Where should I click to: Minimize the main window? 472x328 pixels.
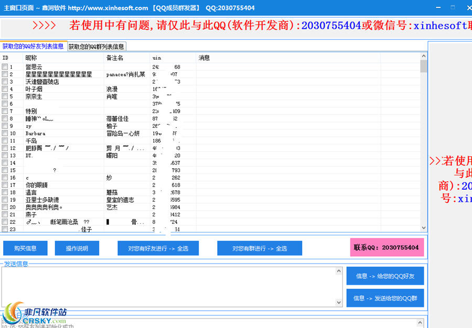point(438,7)
